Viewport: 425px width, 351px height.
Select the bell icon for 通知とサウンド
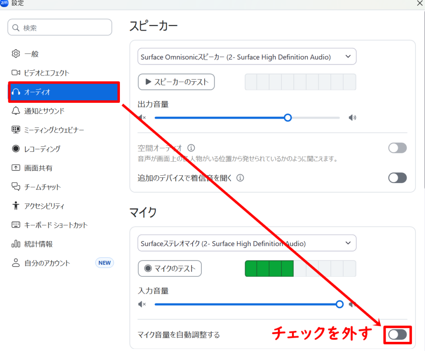tap(15, 111)
